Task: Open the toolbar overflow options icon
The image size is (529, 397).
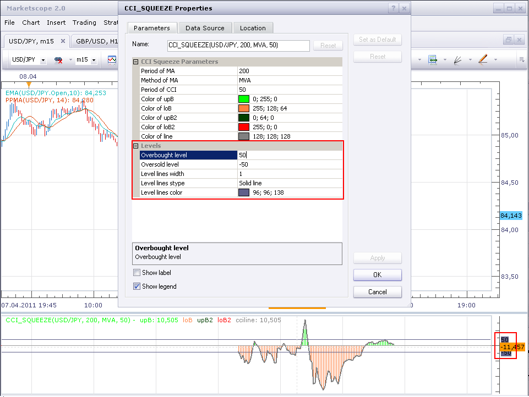Action: [522, 59]
